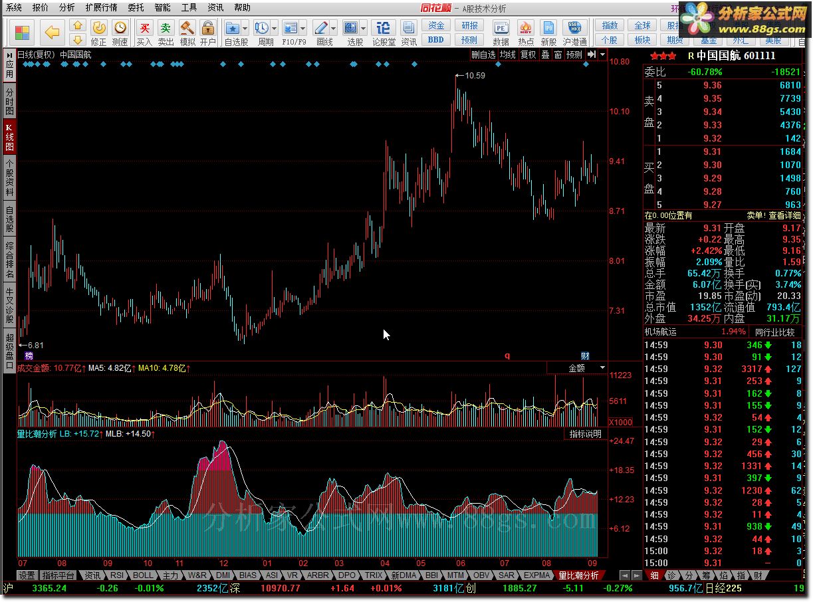813x602 pixels.
Task: Expand the F10/F9 dropdown arrow
Action: point(303,29)
